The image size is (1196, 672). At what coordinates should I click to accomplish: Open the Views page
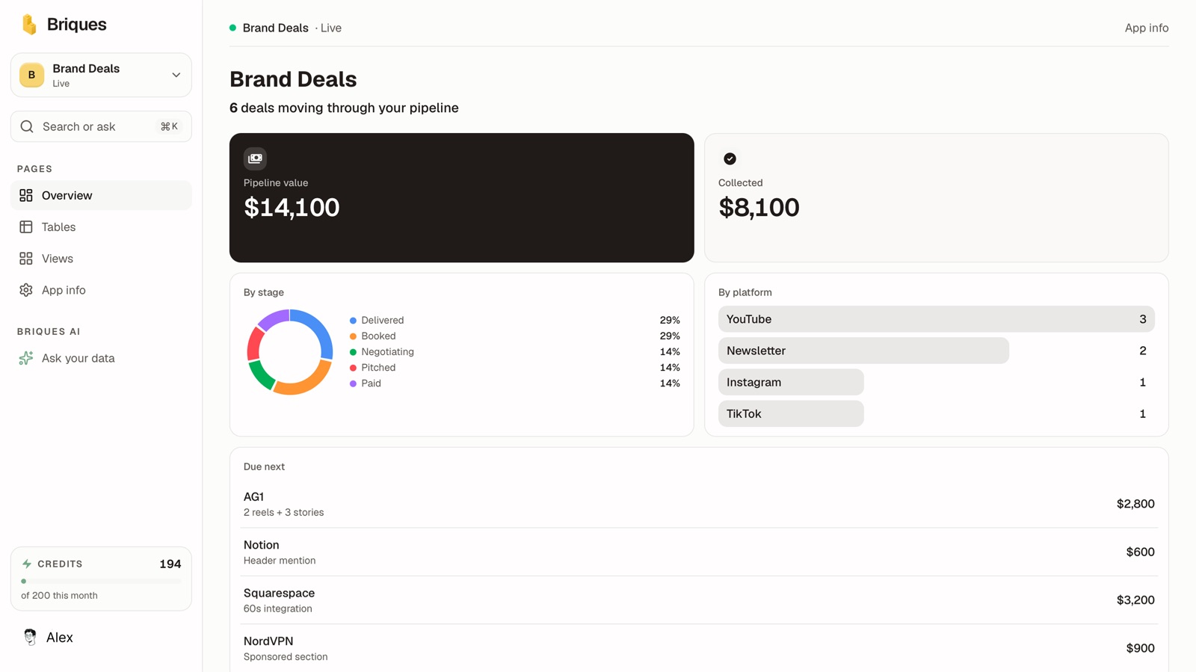point(101,259)
